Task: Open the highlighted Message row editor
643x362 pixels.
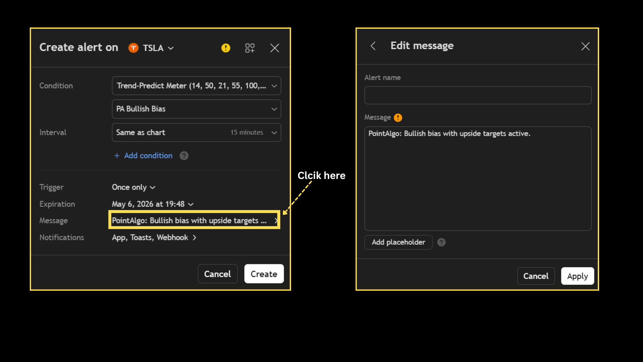Action: point(194,220)
